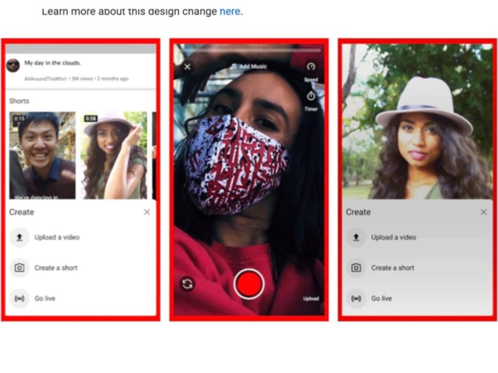Image resolution: width=498 pixels, height=373 pixels.
Task: Open the video titled 'My day in the clouds.'
Action: 53,63
